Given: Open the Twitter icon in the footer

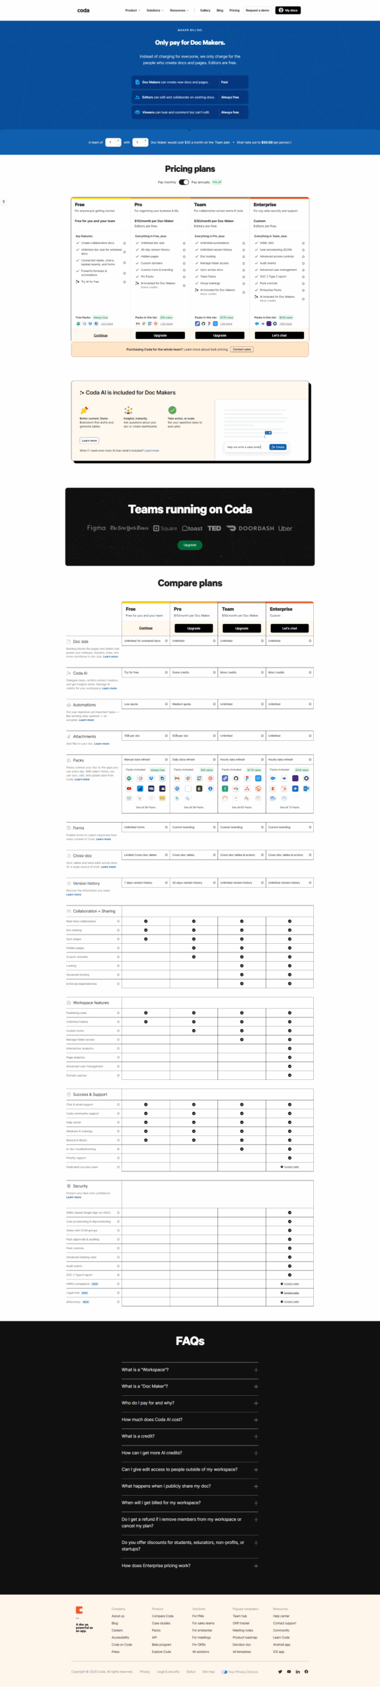Looking at the screenshot, I should point(280,1672).
